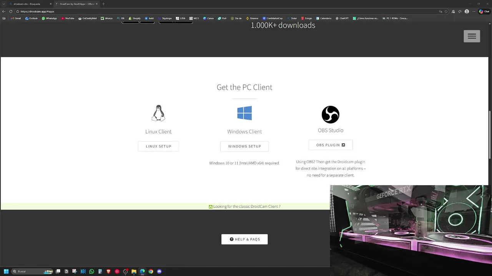Open Discord from the taskbar
The width and height of the screenshot is (492, 276).
pyautogui.click(x=159, y=271)
